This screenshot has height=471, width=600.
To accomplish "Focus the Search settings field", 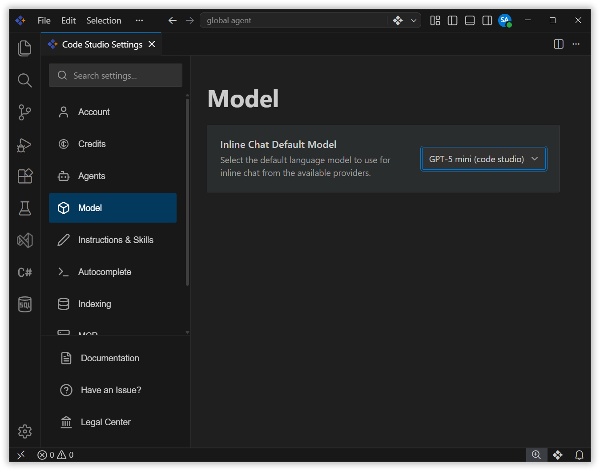I will point(116,75).
